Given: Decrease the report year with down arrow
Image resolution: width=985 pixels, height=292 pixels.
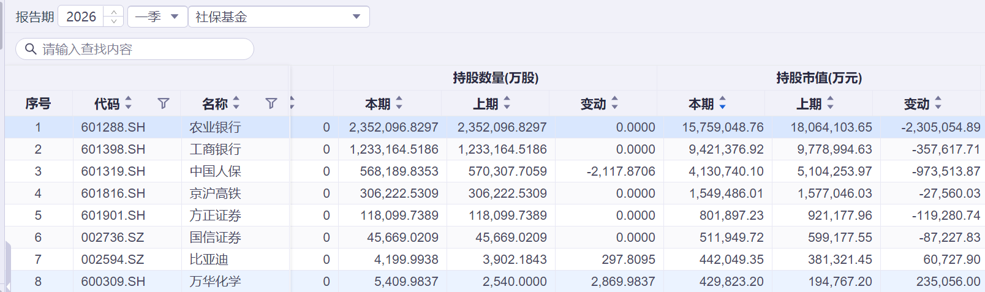Looking at the screenshot, I should tap(114, 21).
